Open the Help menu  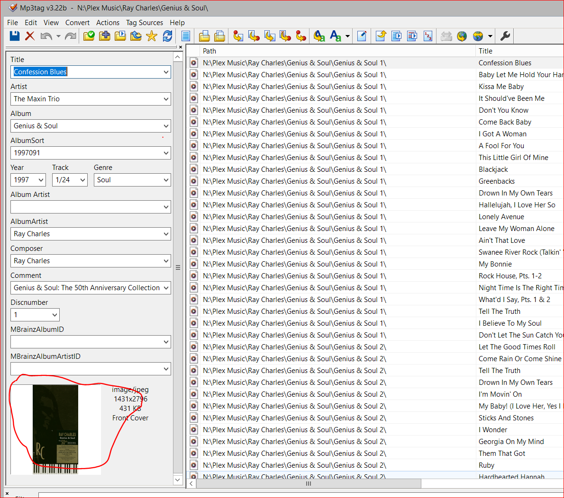point(177,23)
